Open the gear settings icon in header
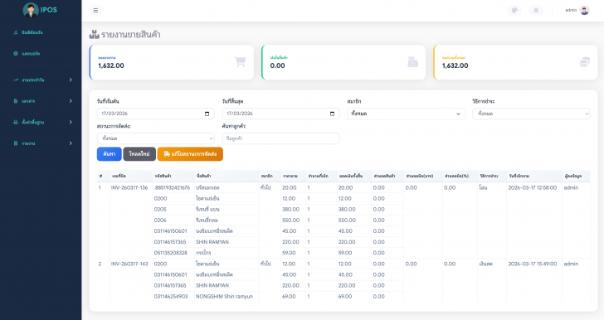Screen dimensions: 604x320 [x=536, y=11]
